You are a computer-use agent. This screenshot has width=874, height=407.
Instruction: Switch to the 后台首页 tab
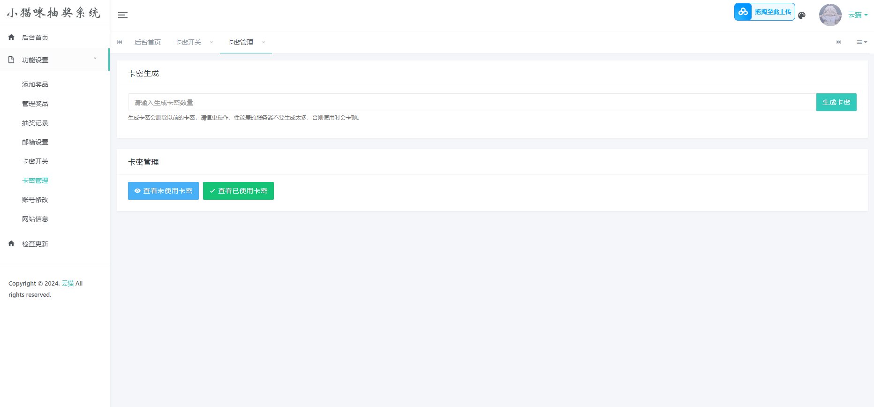148,42
